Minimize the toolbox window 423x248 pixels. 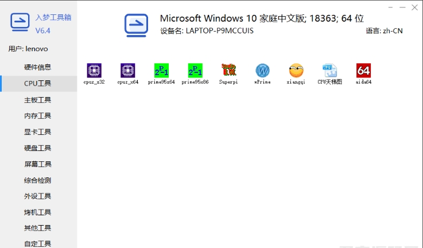(x=402, y=7)
